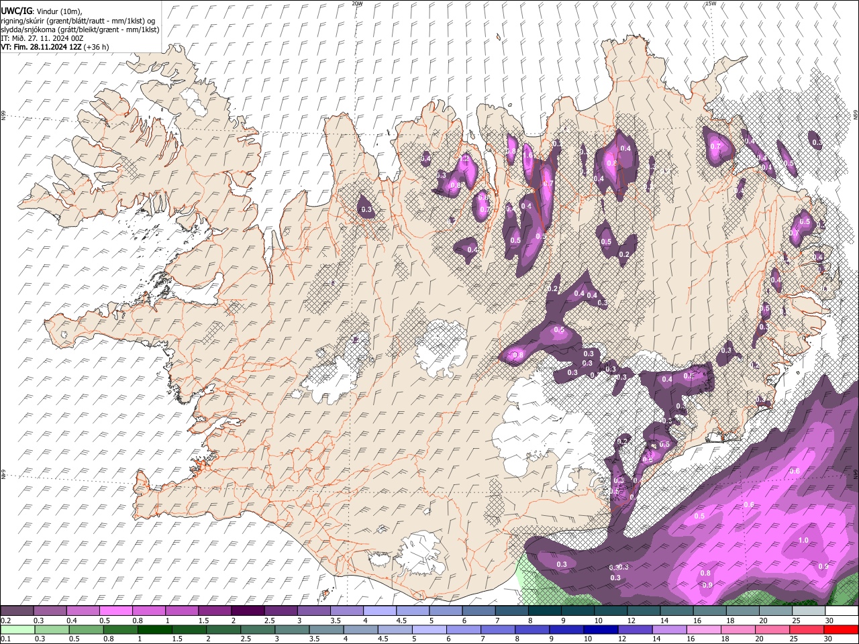Click the "UWC/IG" bold title text

16,11
